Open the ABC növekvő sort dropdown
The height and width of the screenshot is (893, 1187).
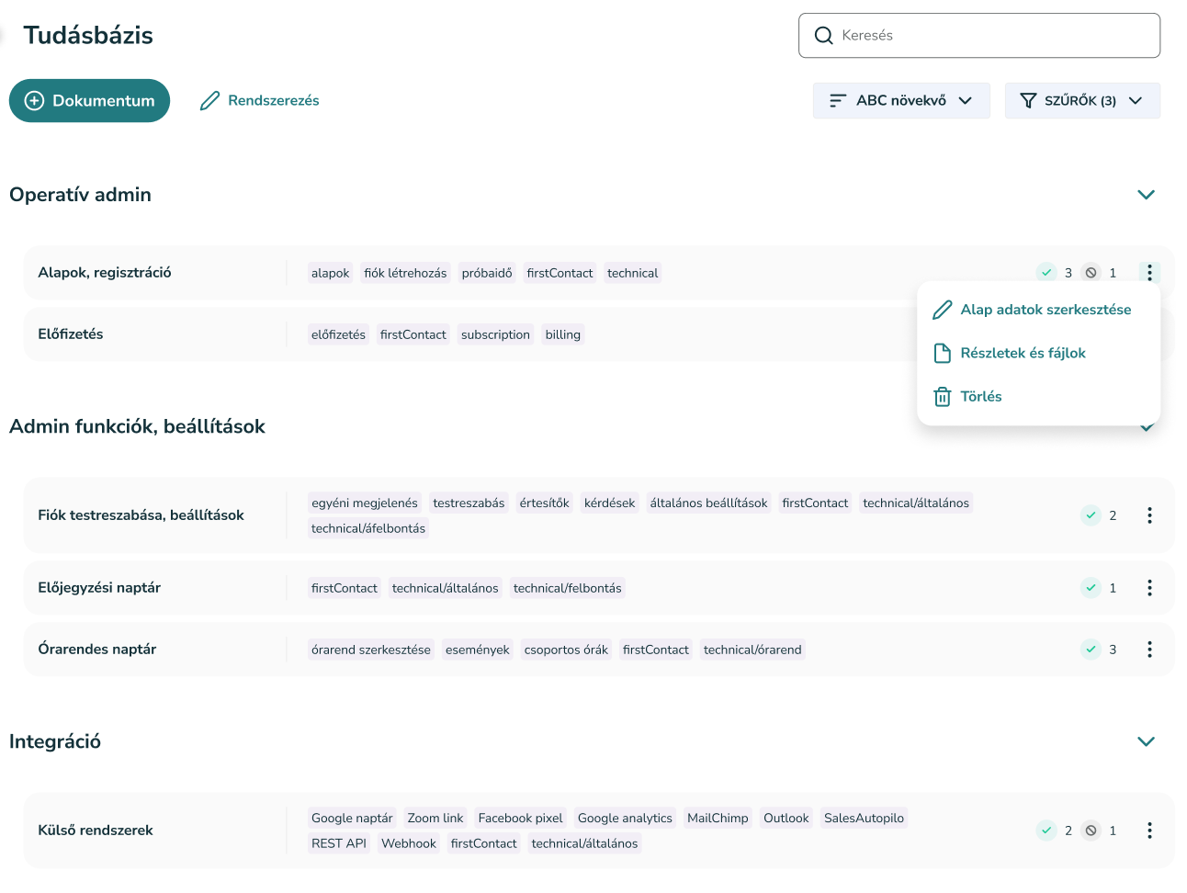(x=900, y=101)
